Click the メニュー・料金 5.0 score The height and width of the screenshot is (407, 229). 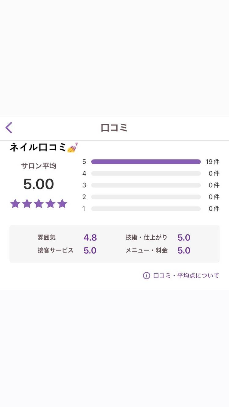pyautogui.click(x=184, y=251)
